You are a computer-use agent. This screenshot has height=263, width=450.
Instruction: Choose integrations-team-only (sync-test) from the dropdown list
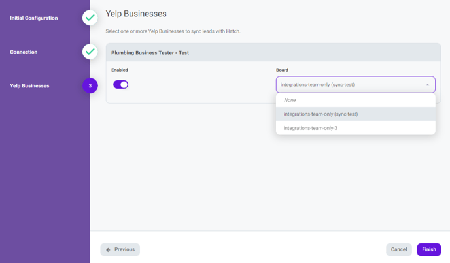point(320,114)
